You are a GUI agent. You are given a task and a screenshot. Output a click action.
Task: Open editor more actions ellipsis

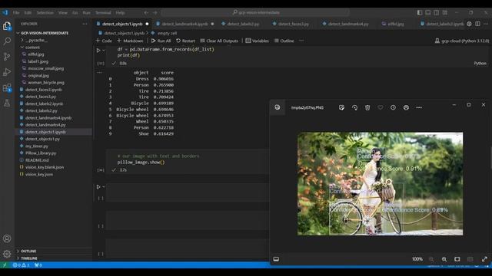[486, 24]
